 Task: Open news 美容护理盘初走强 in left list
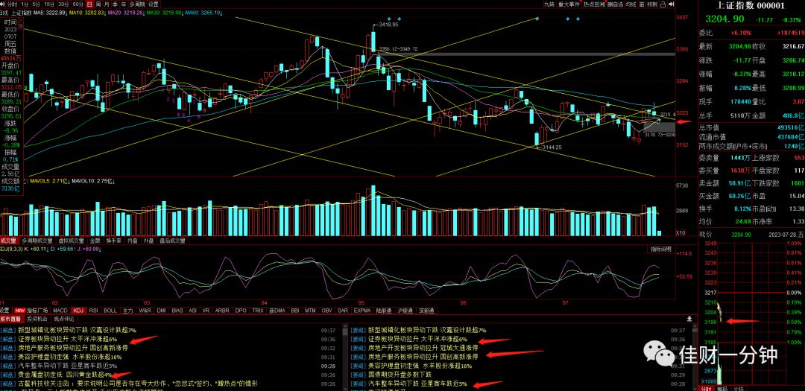70,357
